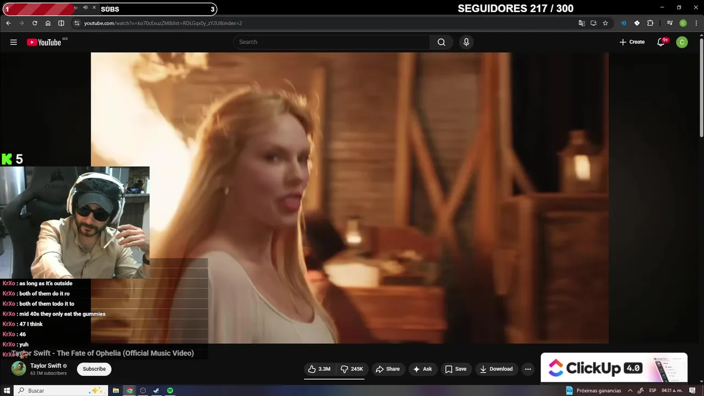This screenshot has height=396, width=704.
Task: View site information icon in address bar
Action: coord(77,23)
